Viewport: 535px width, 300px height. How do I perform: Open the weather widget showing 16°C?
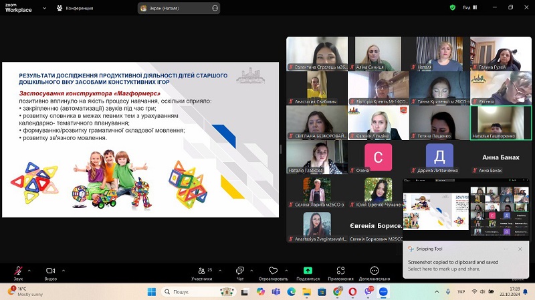[25, 291]
